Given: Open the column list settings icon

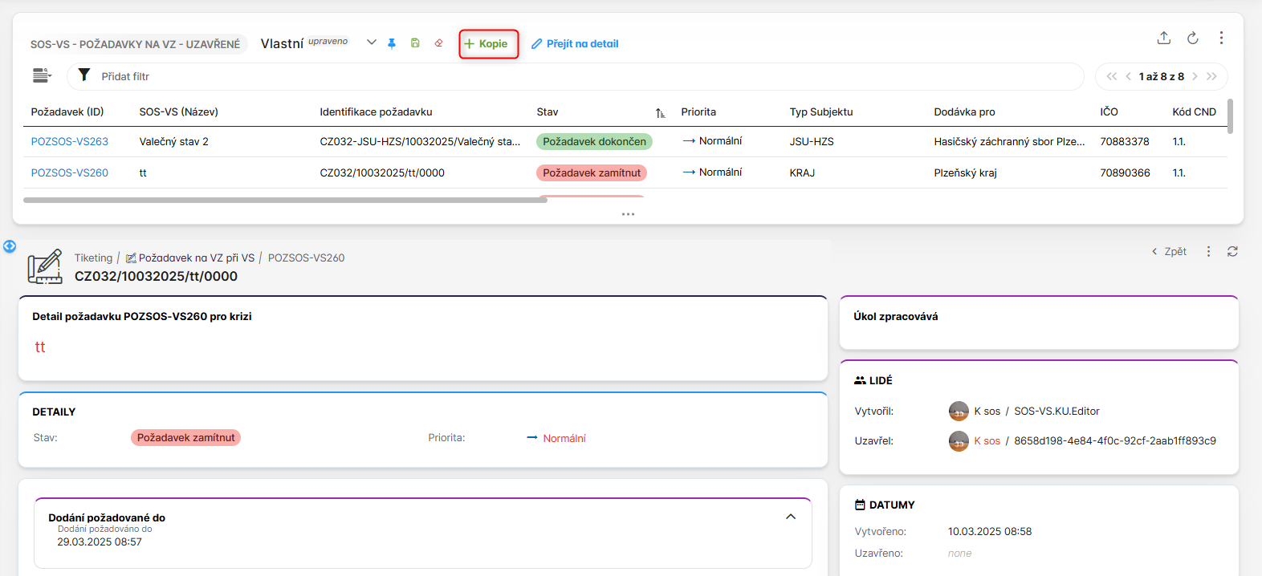Looking at the screenshot, I should coord(41,75).
